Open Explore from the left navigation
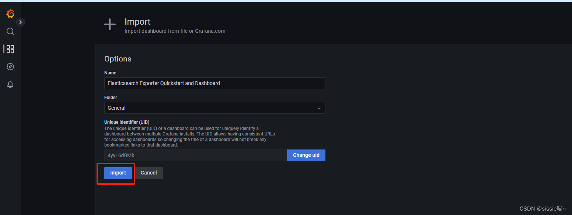Image resolution: width=572 pixels, height=215 pixels. [x=10, y=67]
